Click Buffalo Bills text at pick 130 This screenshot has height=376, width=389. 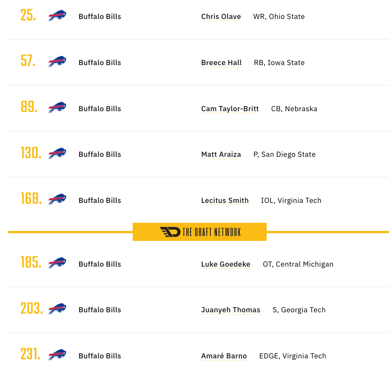pos(100,155)
